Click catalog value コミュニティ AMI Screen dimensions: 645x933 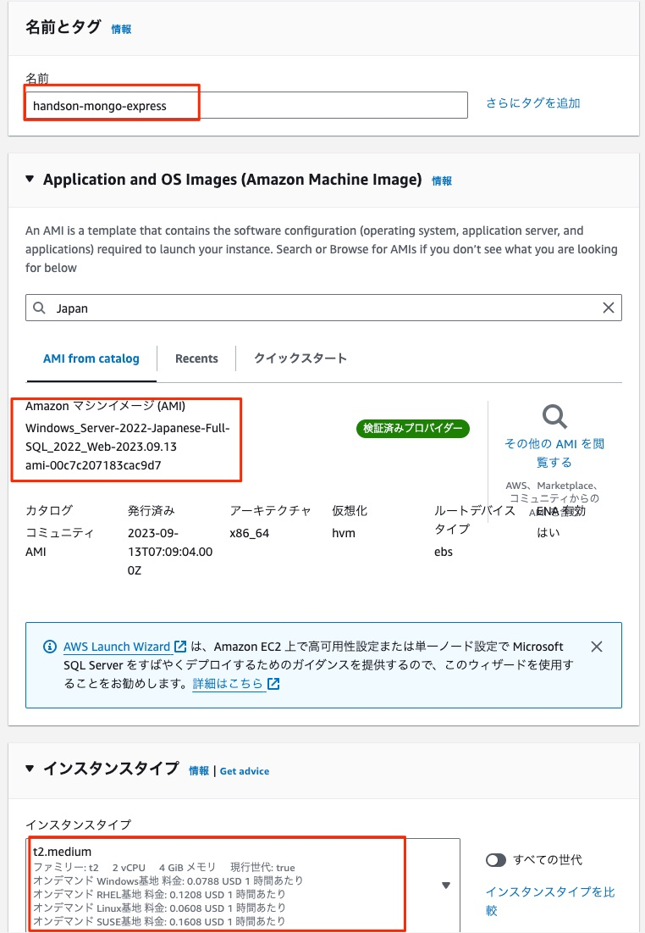click(59, 542)
